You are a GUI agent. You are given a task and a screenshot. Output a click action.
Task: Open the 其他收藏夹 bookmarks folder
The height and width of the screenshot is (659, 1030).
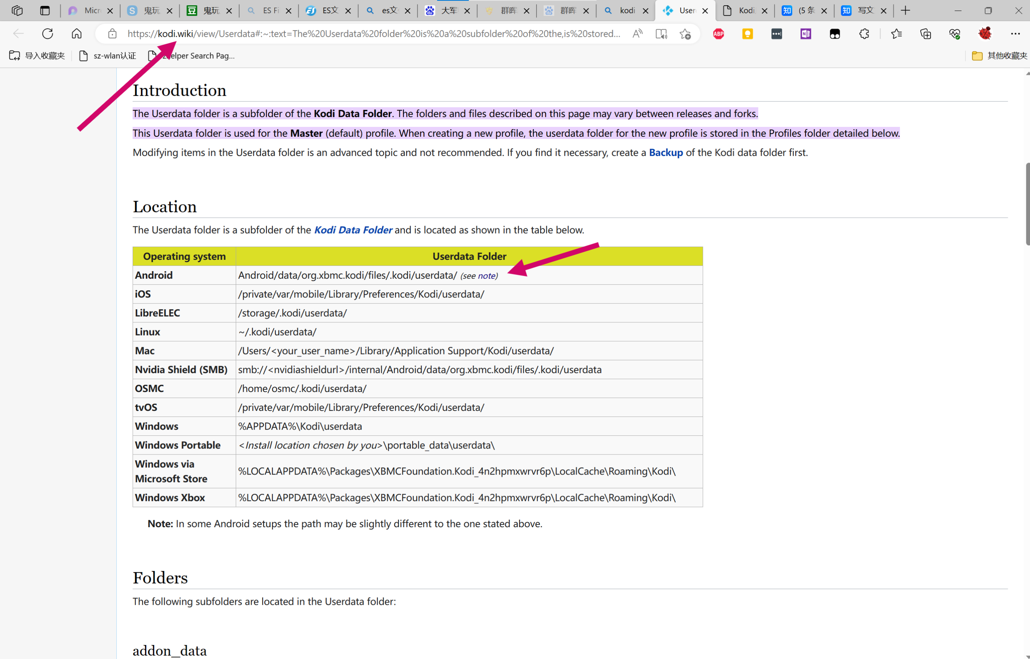(999, 56)
